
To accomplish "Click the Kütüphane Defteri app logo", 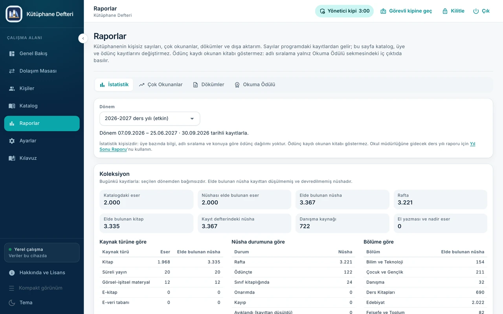I will coord(14,14).
